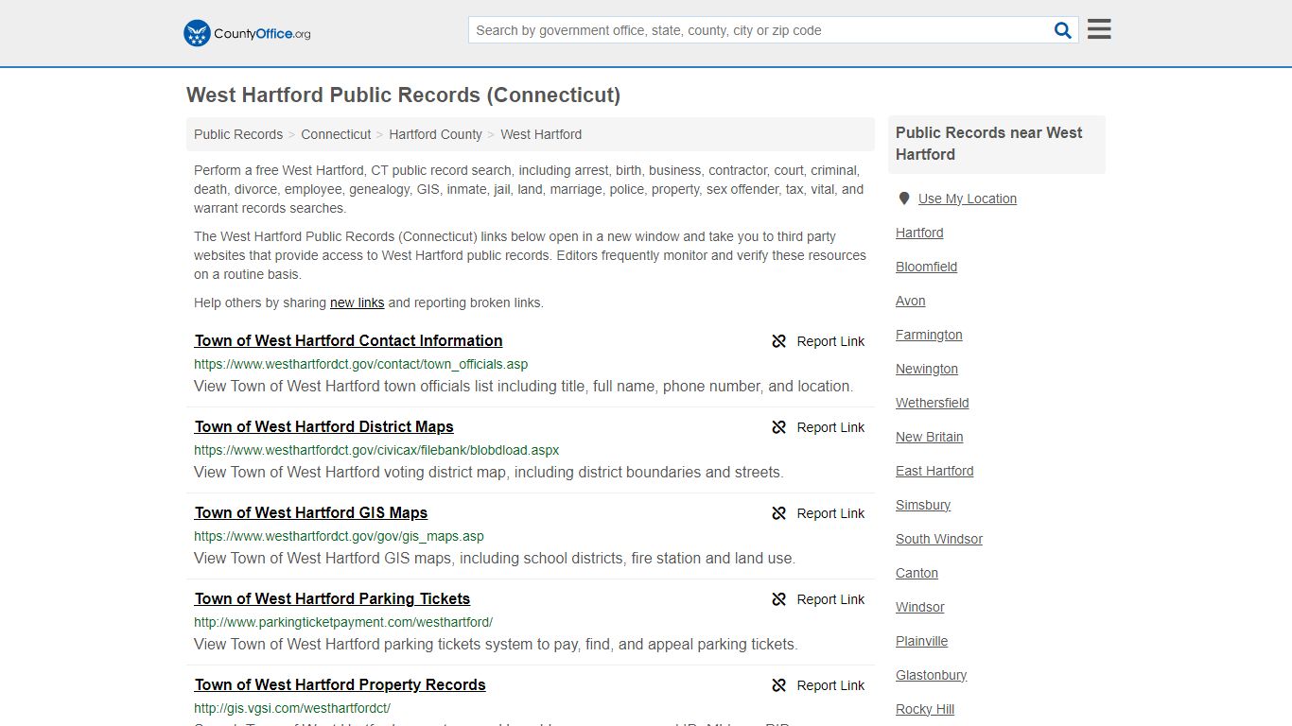Click the GIS maps school districts description

(495, 558)
